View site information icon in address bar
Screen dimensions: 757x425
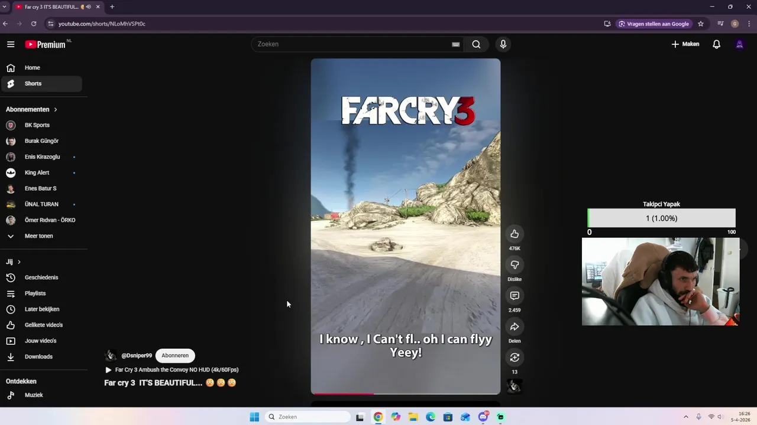pos(50,24)
